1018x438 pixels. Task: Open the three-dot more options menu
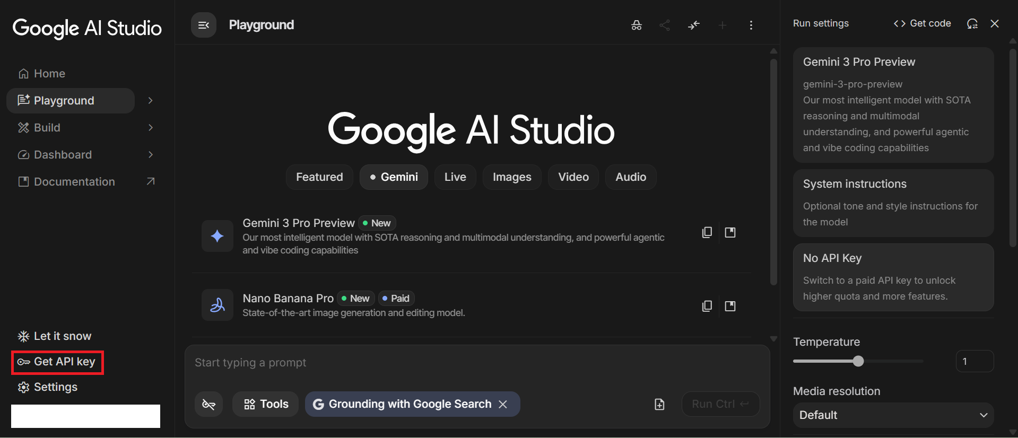[x=751, y=25]
